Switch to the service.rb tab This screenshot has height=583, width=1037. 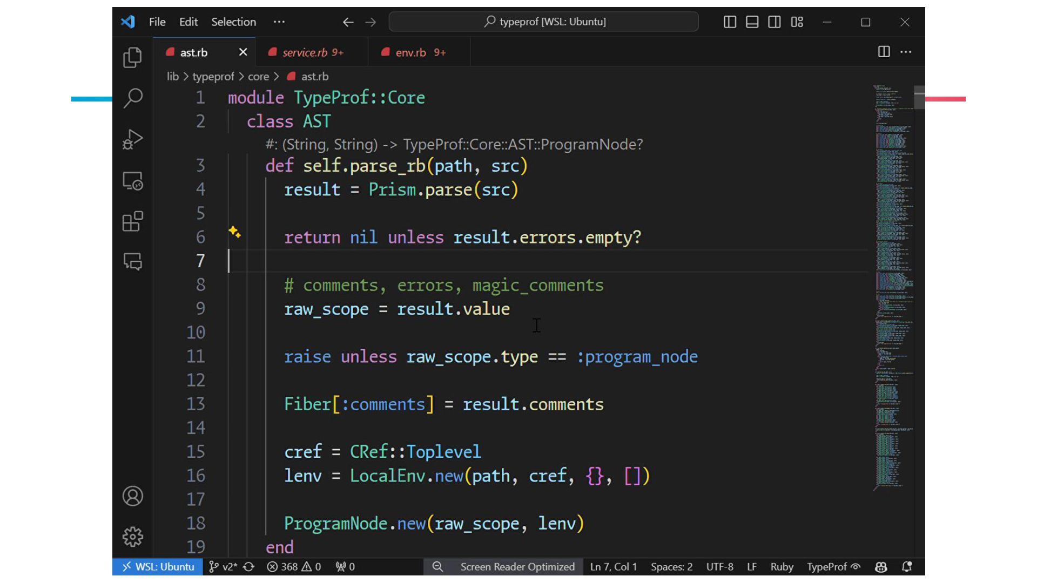point(305,52)
